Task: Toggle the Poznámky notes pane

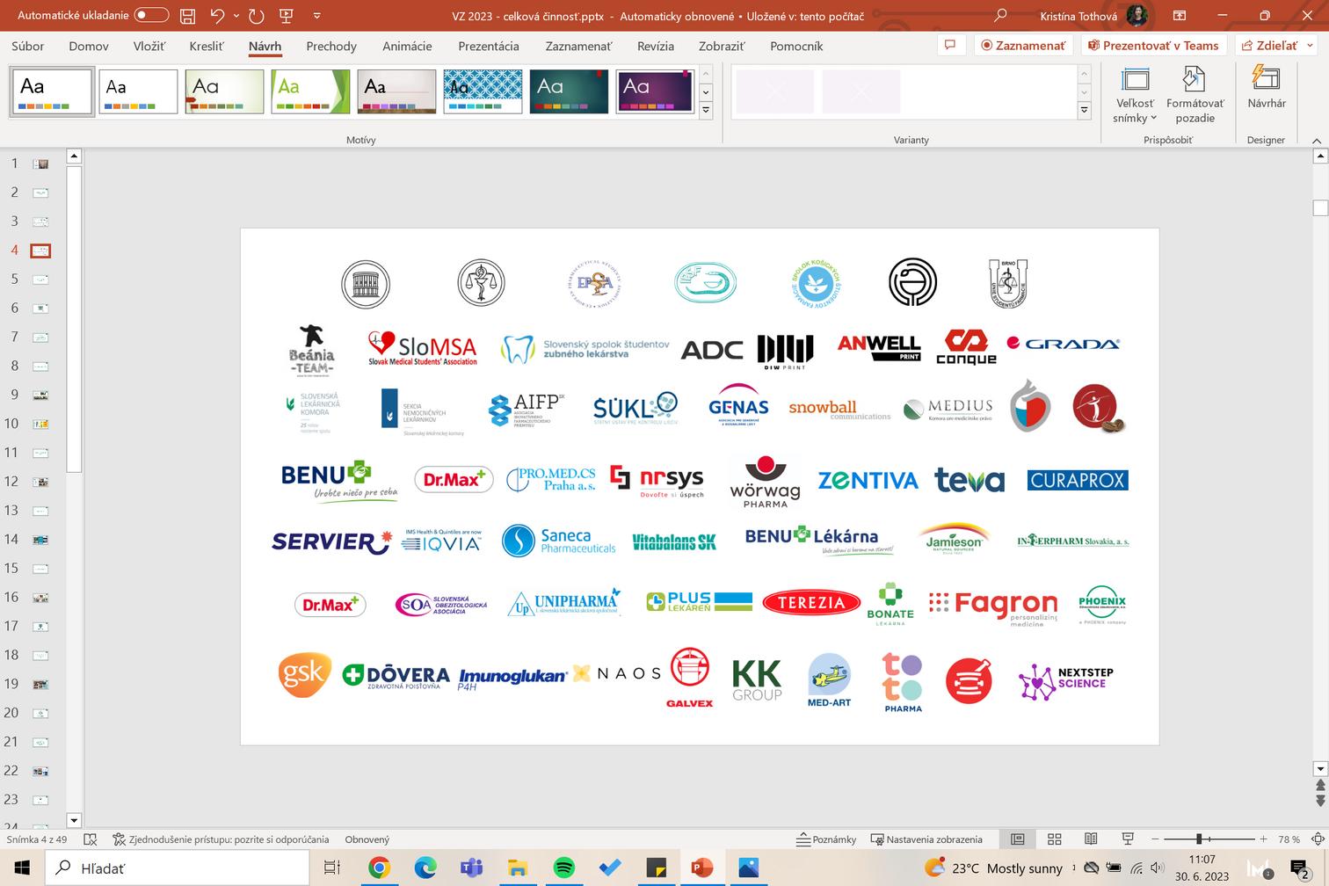Action: point(825,839)
